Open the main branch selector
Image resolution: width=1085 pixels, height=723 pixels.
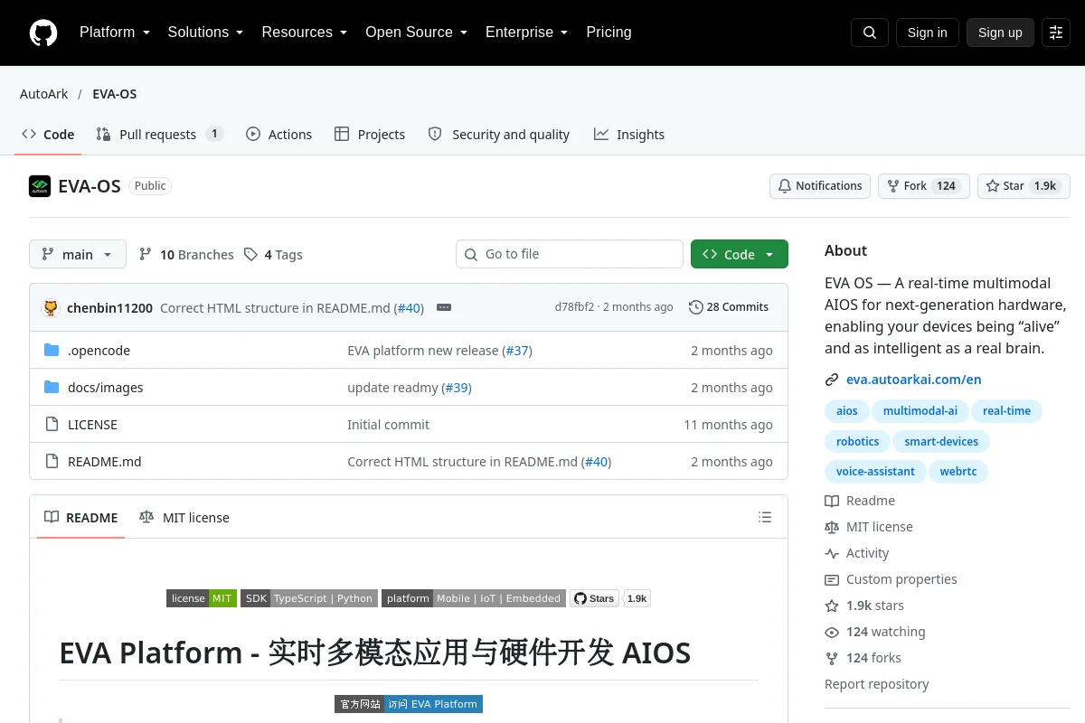click(x=78, y=255)
